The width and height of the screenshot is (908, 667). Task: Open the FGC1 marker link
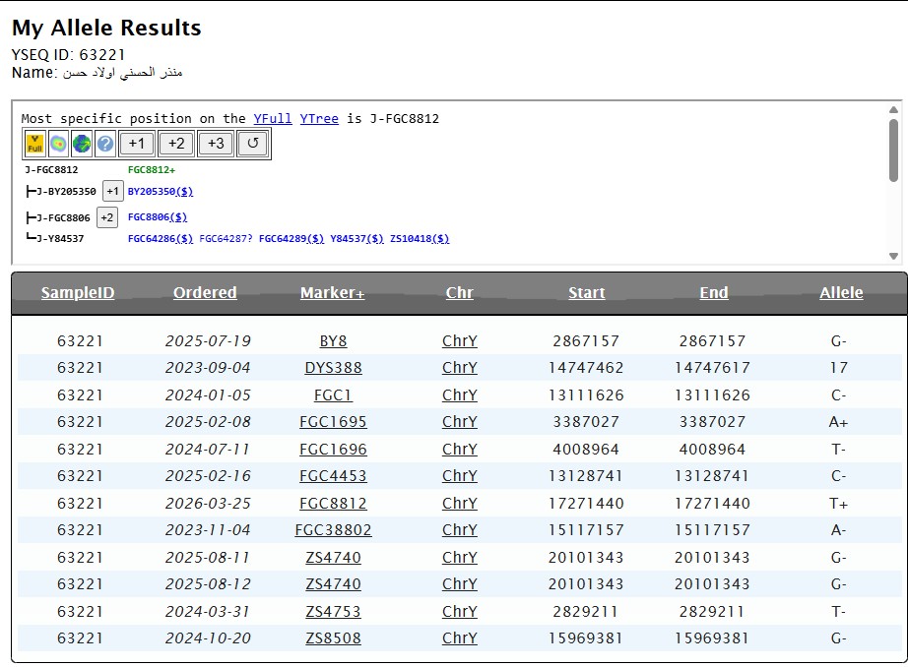click(333, 395)
